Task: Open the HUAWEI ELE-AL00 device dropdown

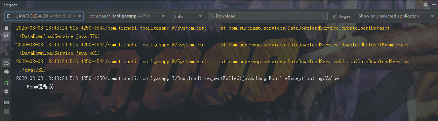Action: (x=44, y=16)
